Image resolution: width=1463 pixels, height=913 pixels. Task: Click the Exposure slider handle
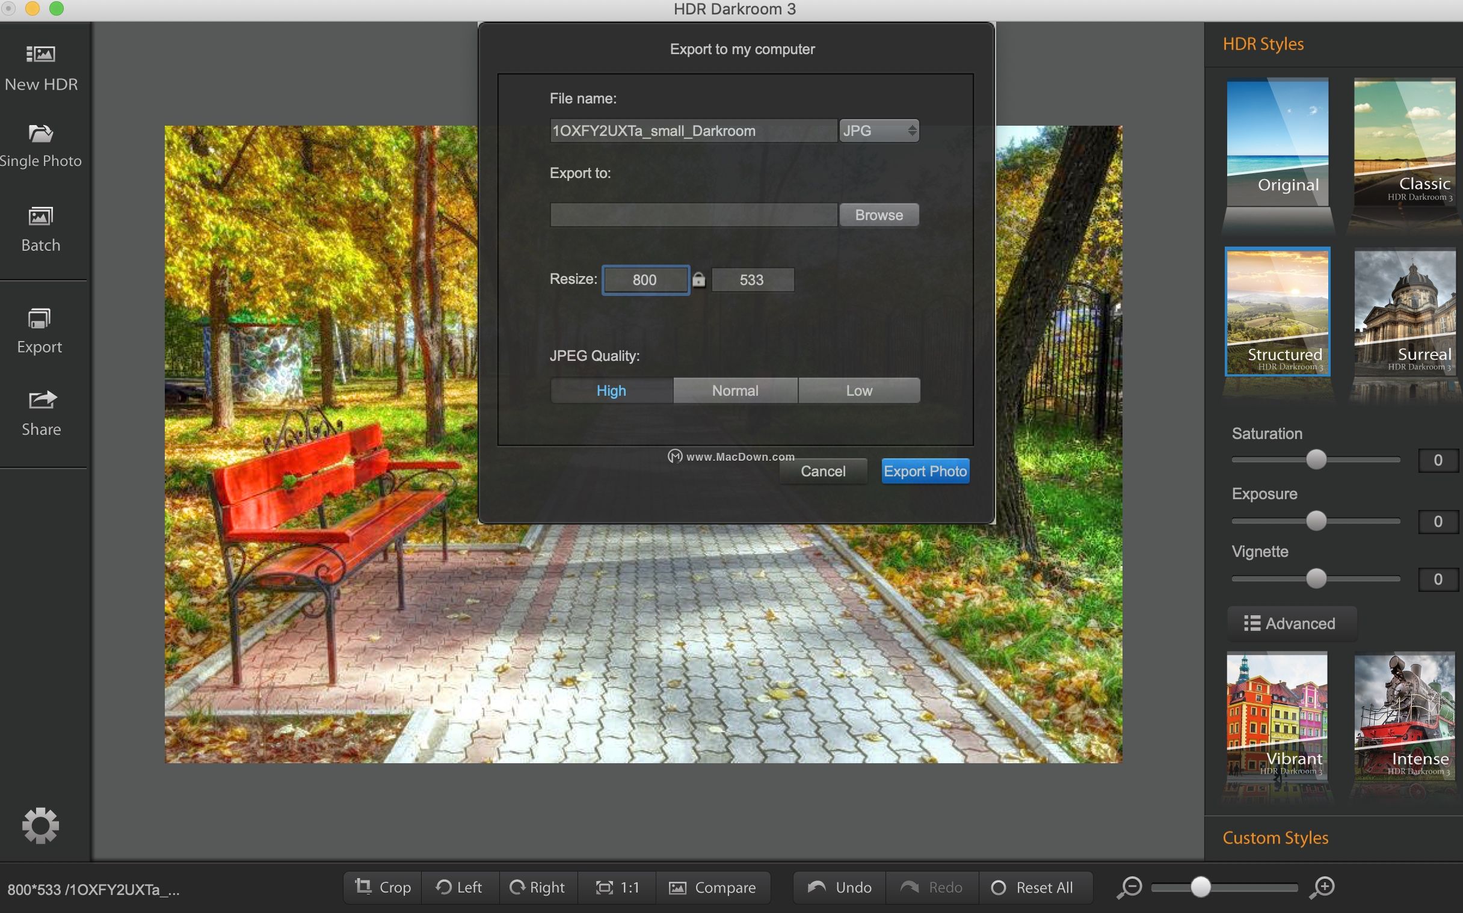1316,520
